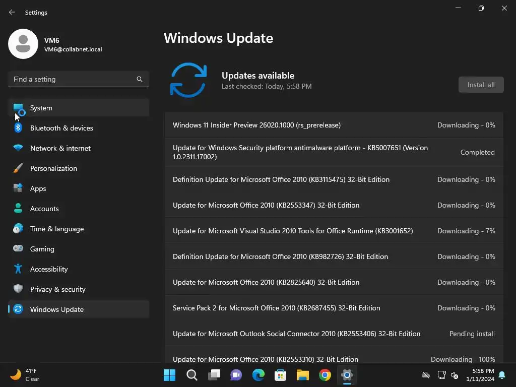Click the Apps icon in sidebar
Screen dimensions: 516x387
click(18, 188)
